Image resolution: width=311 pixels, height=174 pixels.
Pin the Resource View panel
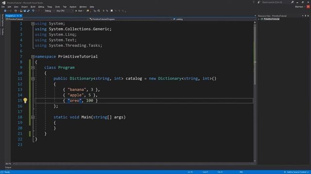(305, 16)
